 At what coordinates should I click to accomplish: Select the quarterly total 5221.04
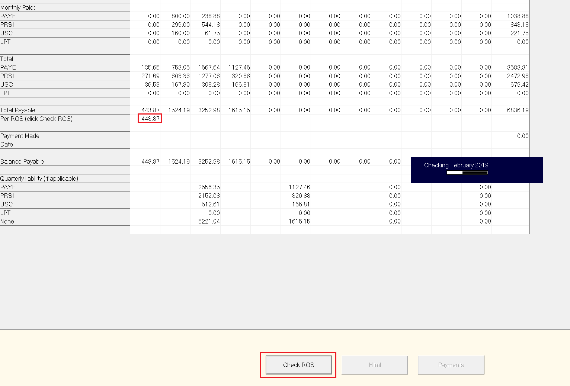209,221
